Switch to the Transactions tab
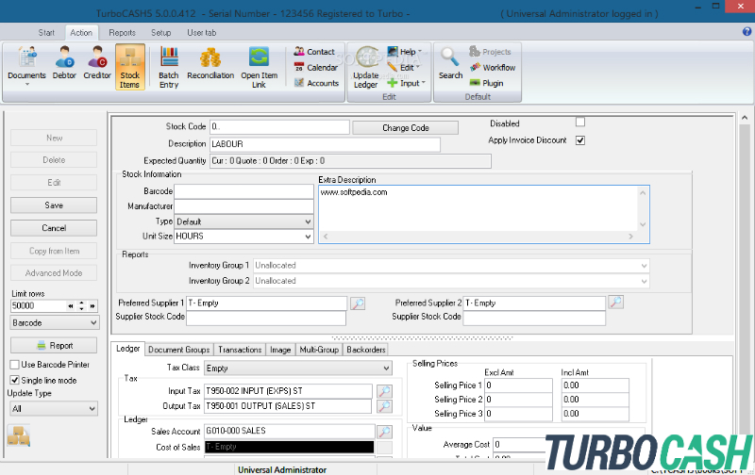 click(240, 350)
